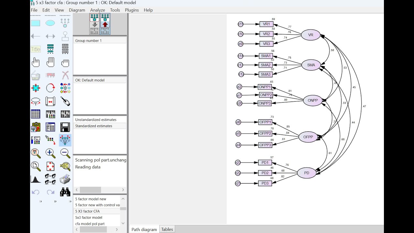Click the calculate estimates abacus icon
This screenshot has height=233, width=414.
pyautogui.click(x=65, y=114)
